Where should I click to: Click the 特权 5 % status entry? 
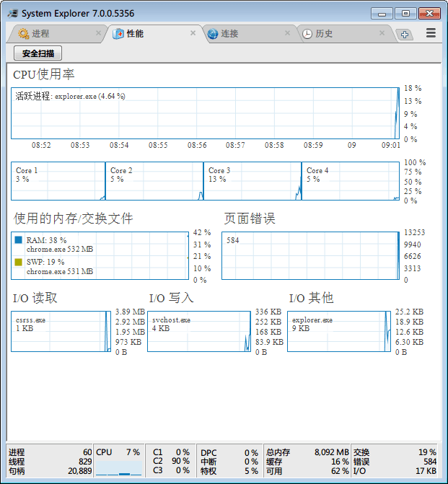(229, 471)
